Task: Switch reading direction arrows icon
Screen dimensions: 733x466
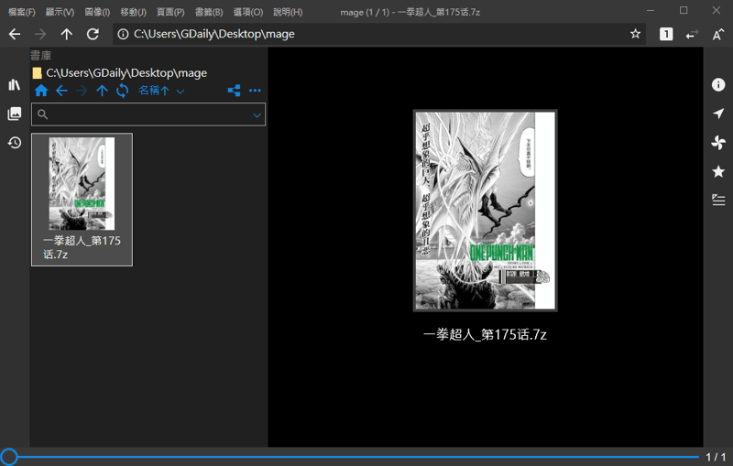Action: (x=692, y=34)
